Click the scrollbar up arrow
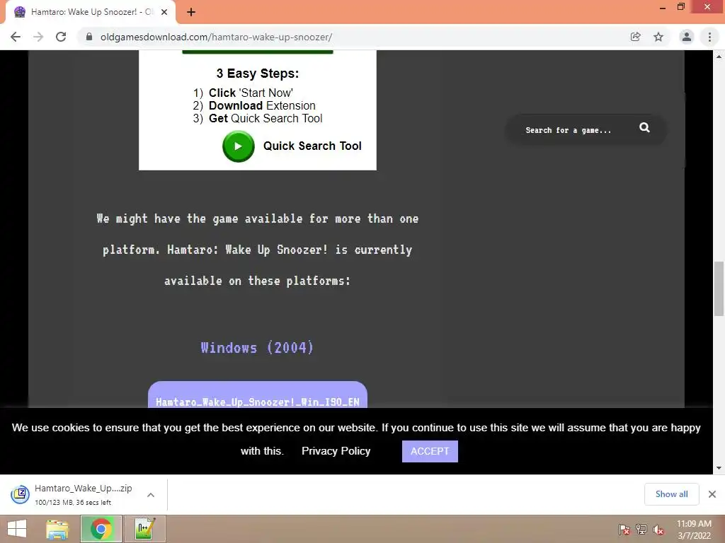 click(719, 57)
